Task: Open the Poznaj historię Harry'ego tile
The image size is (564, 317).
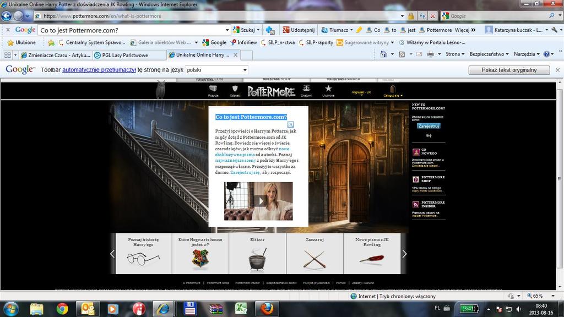Action: (144, 254)
